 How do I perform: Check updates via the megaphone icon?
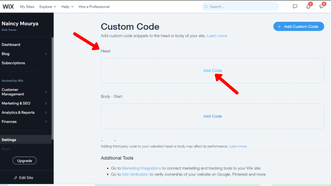pos(321,6)
